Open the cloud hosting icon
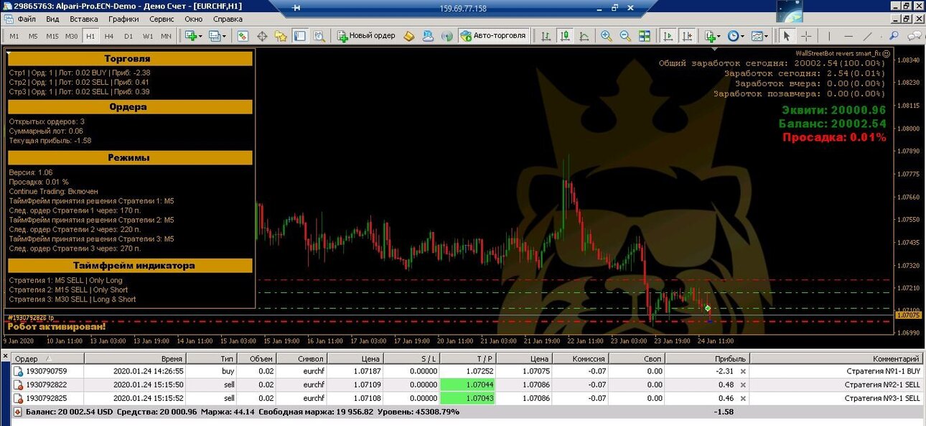 coord(429,36)
